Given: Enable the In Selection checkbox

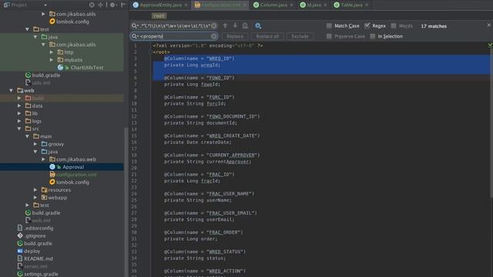Looking at the screenshot, I should 373,36.
